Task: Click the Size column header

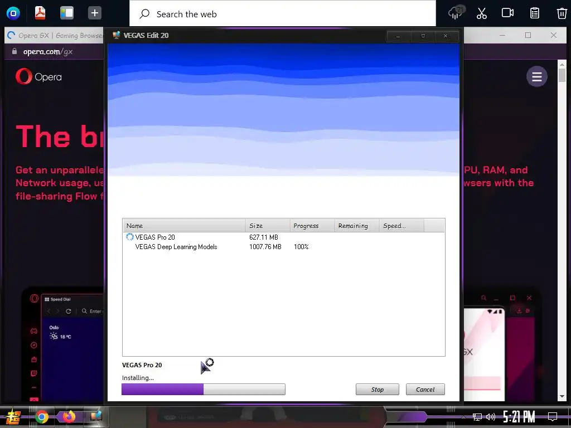Action: [x=268, y=226]
